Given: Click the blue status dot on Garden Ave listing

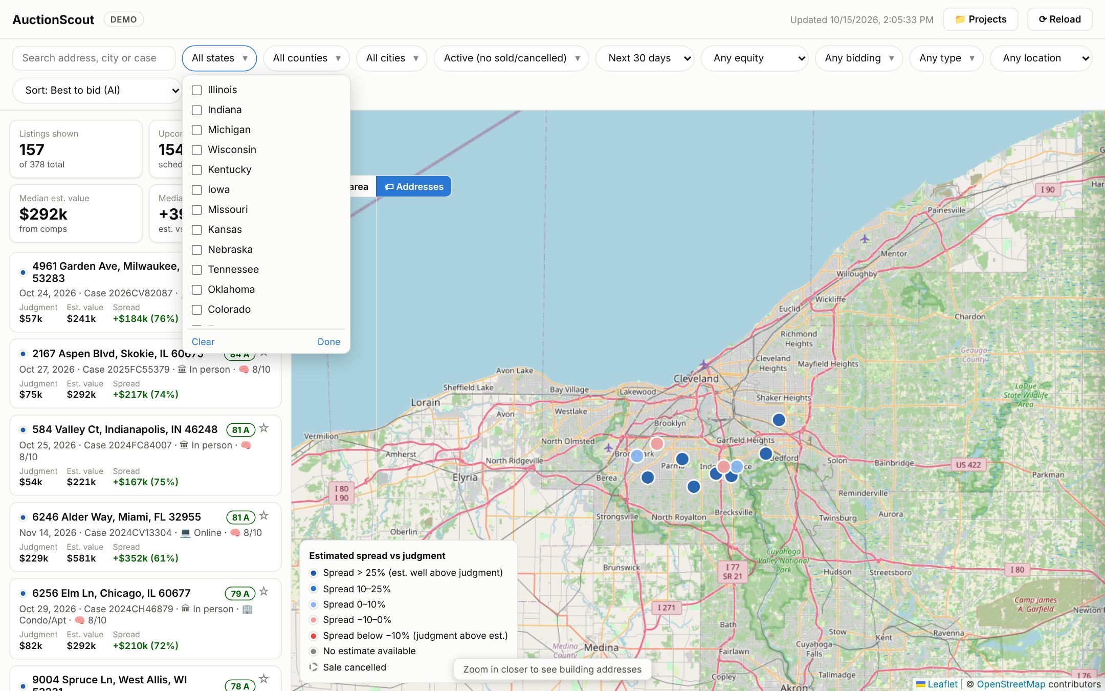Looking at the screenshot, I should tap(23, 272).
